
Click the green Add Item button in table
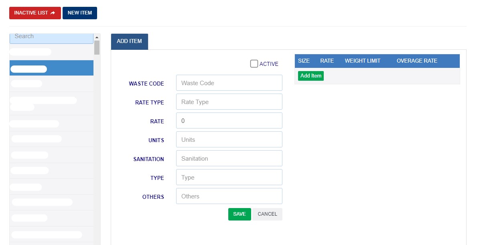pyautogui.click(x=311, y=76)
